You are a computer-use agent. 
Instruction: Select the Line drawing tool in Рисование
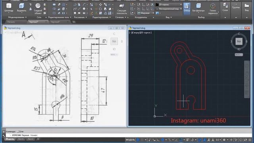click(79, 9)
